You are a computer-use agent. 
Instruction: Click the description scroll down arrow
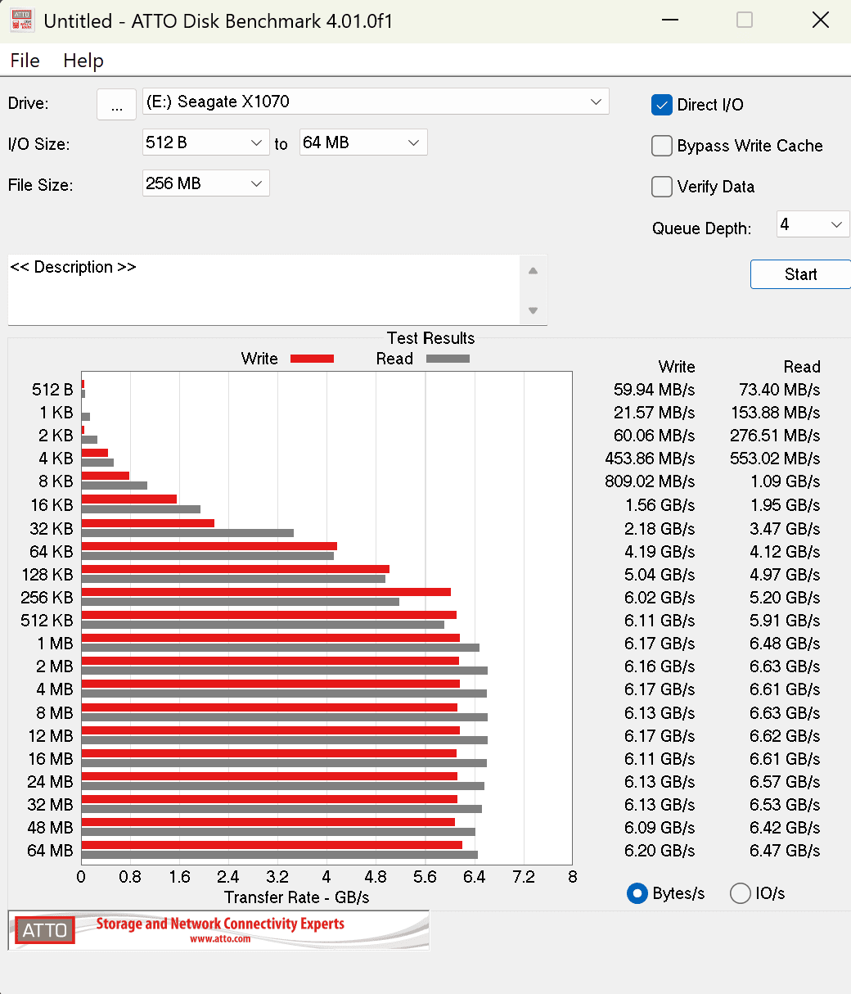[533, 310]
